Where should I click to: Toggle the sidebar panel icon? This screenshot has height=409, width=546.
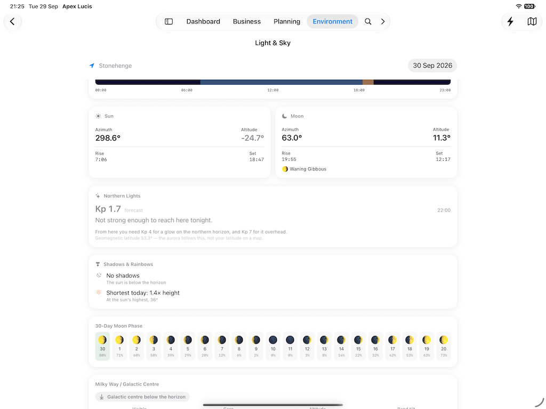[168, 21]
